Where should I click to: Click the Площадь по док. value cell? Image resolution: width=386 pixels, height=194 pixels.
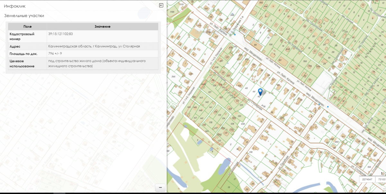(x=55, y=53)
